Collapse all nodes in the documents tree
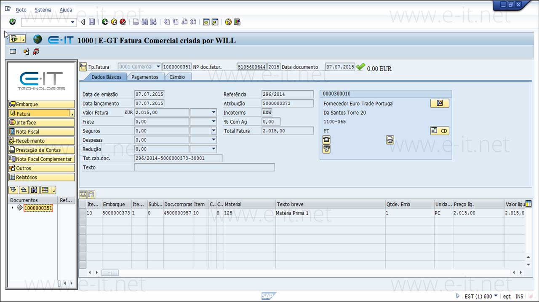Screen dimensions: 539x302 tap(24, 190)
